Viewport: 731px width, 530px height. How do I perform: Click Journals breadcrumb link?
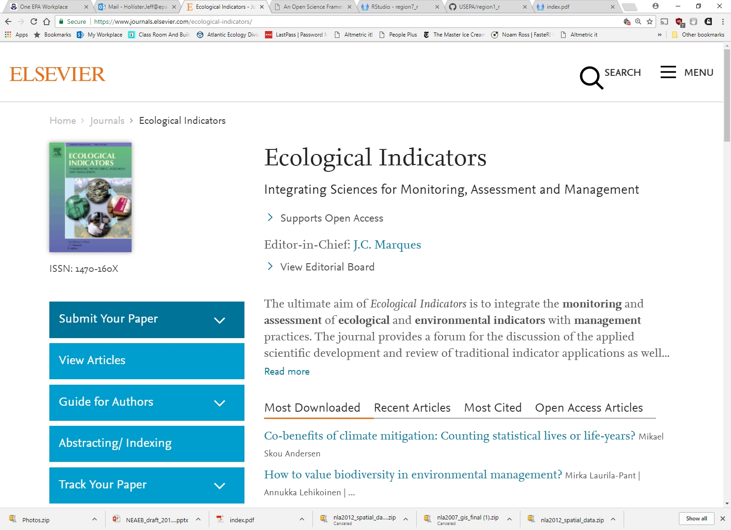[107, 121]
